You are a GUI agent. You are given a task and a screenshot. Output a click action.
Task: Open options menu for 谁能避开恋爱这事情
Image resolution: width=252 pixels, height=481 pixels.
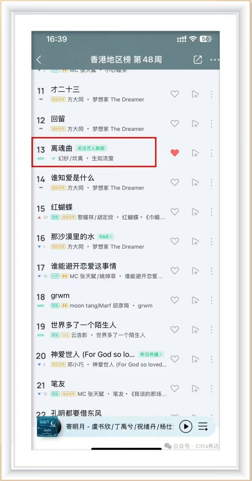(211, 271)
